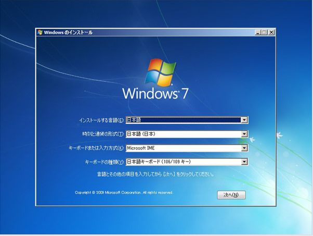313x236 pixels.
Task: Open the language to install dropdown arrow
Action: pos(244,120)
